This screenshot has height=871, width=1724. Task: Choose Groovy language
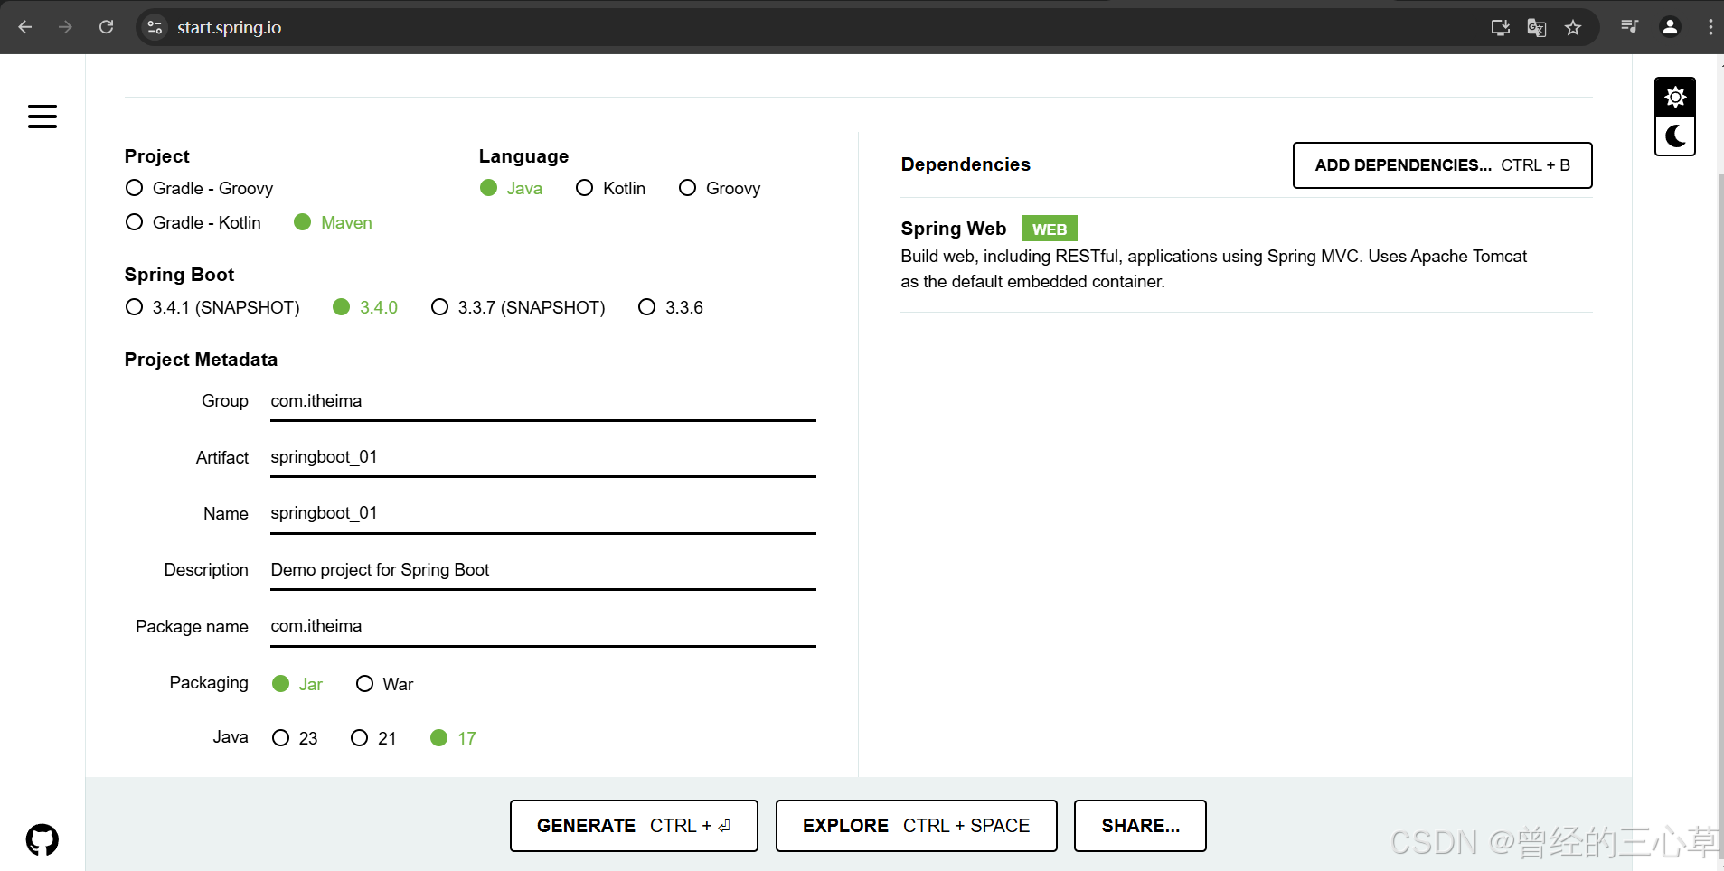[720, 188]
